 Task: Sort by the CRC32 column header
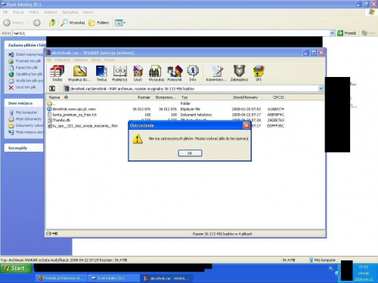pyautogui.click(x=274, y=97)
